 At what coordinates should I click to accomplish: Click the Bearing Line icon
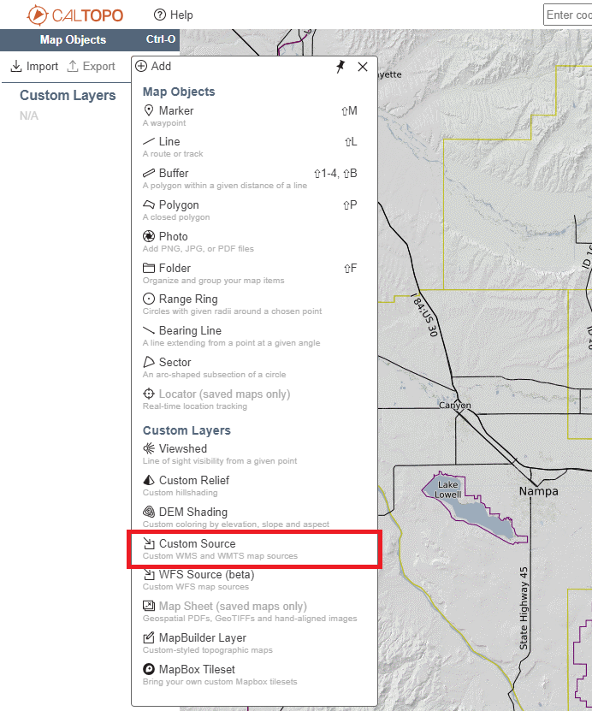[148, 330]
